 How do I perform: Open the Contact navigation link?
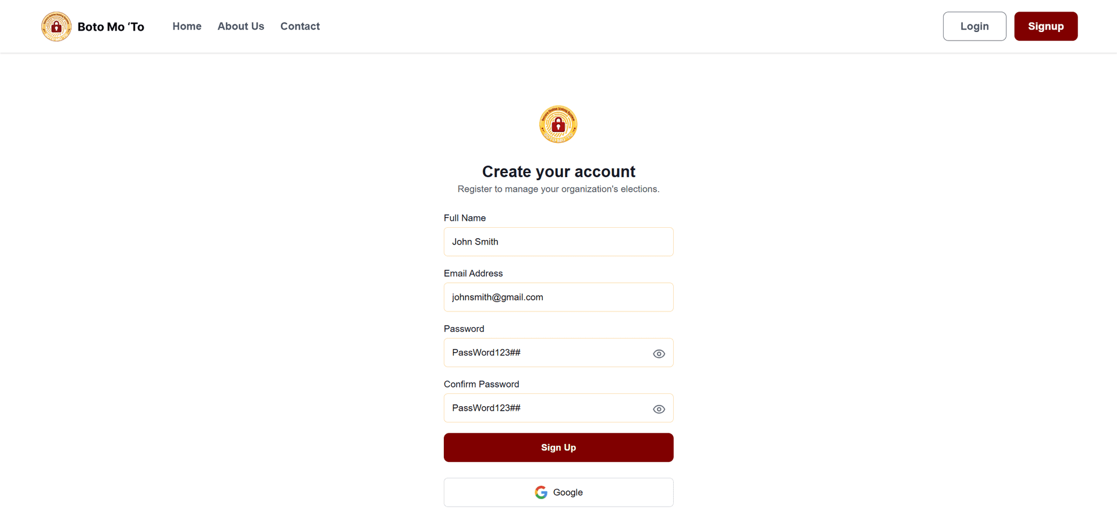(x=300, y=26)
